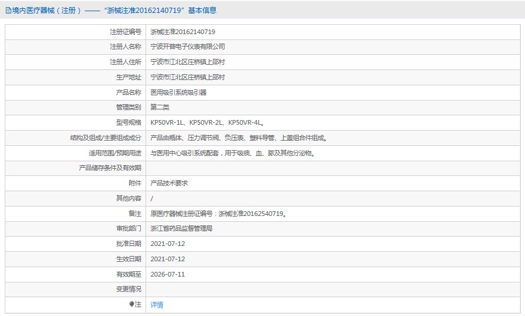Viewport: 525px width, 316px height.
Task: Click the 型号规格 label
Action: click(x=128, y=123)
